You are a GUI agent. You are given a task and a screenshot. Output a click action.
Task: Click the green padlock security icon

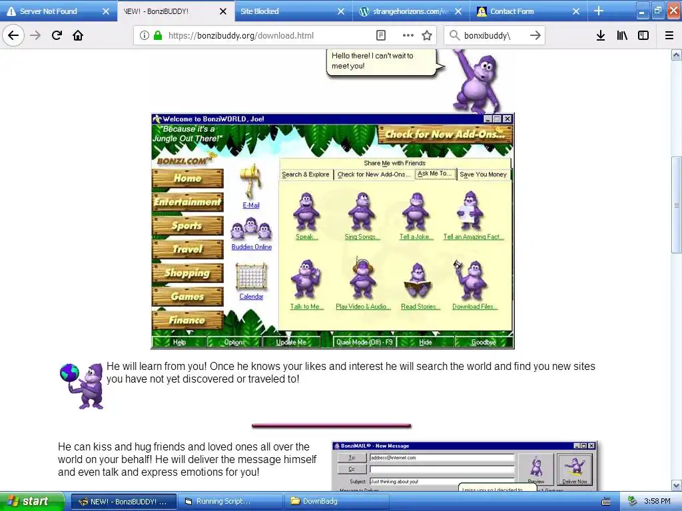point(158,35)
